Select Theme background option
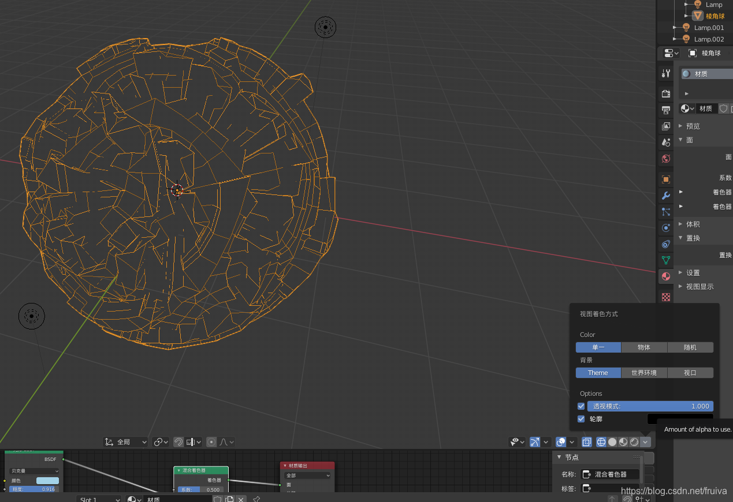The width and height of the screenshot is (733, 502). [x=598, y=373]
